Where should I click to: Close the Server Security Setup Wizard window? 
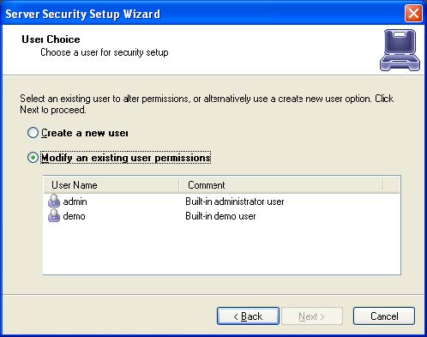pos(413,14)
